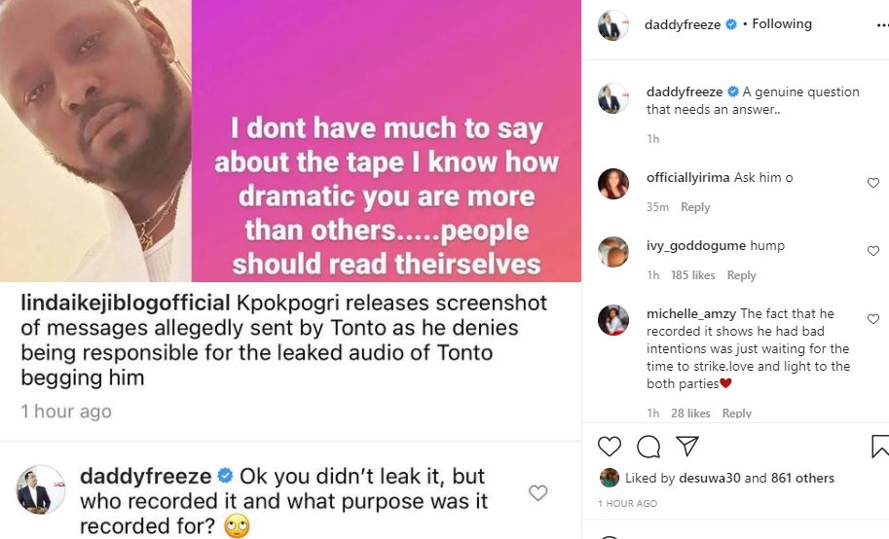Open daddyfreeze header profile picture

click(x=612, y=26)
